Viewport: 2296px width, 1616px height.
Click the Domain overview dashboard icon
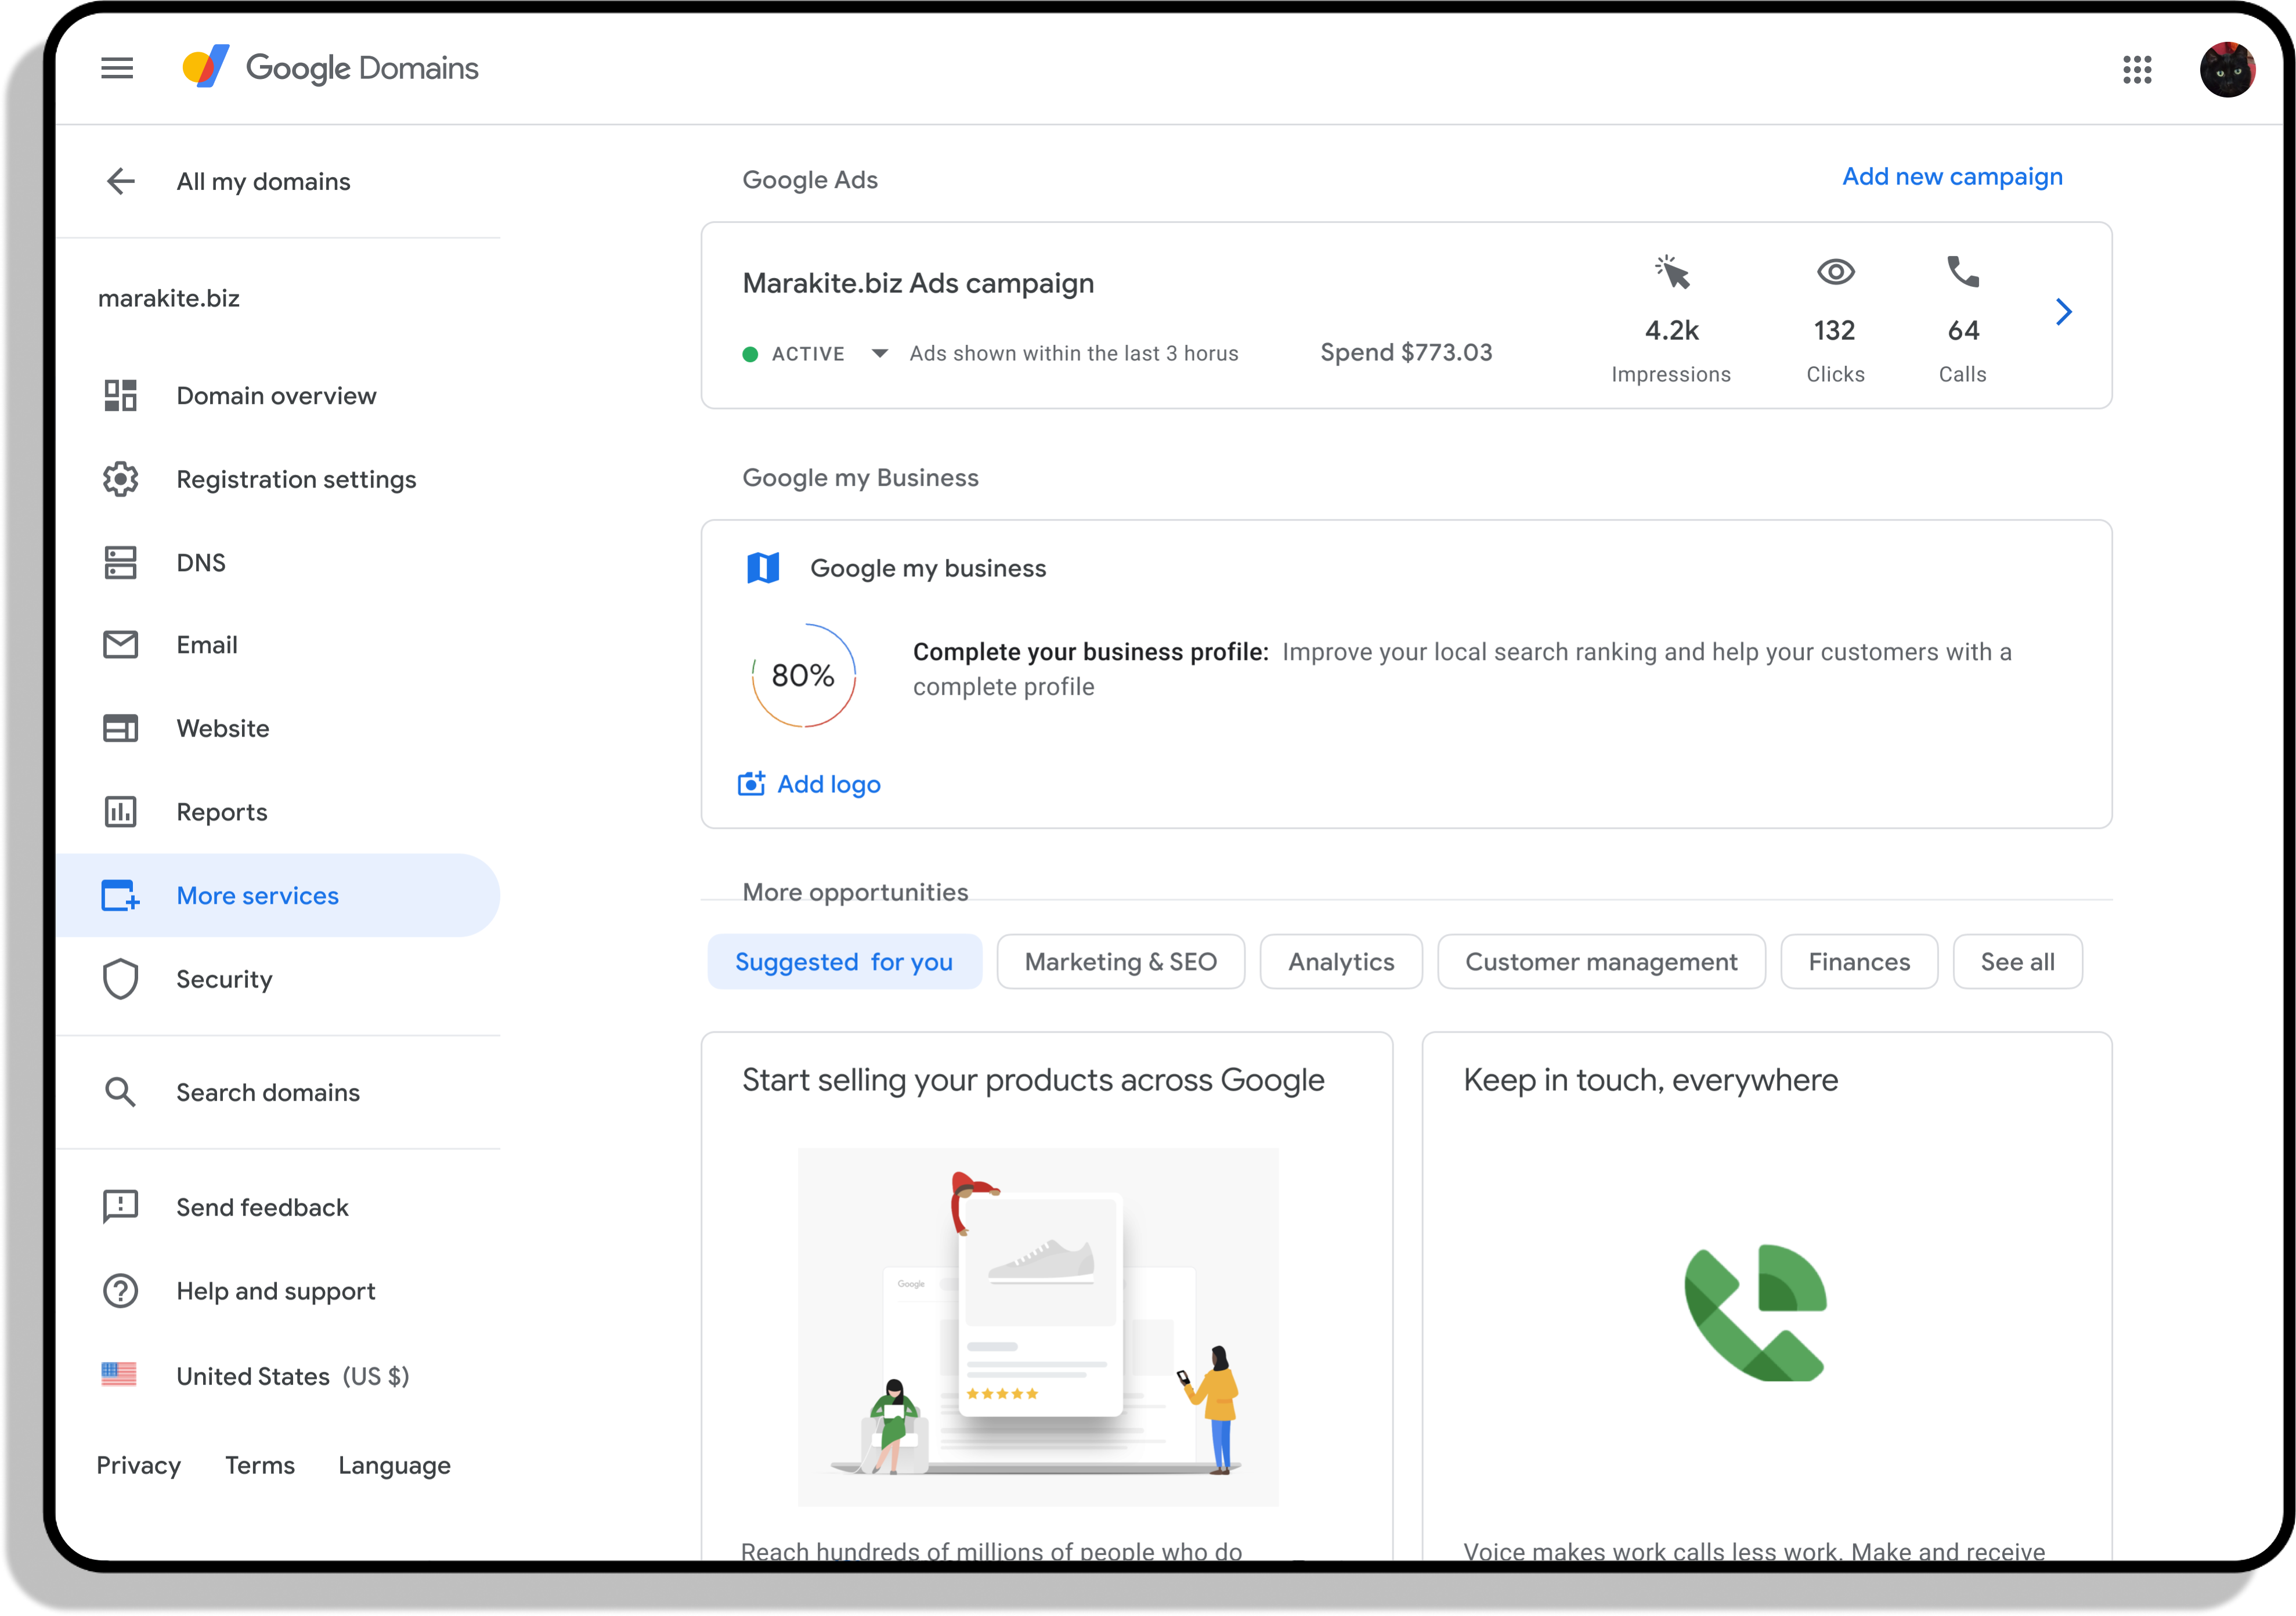[120, 395]
